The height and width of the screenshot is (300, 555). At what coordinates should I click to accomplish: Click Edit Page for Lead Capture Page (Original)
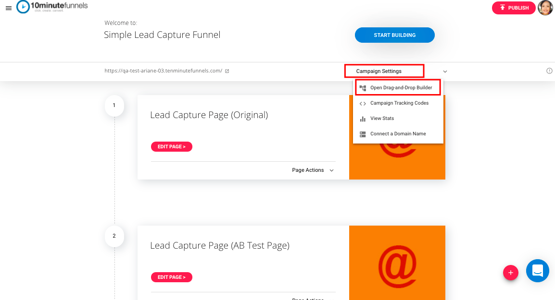172,147
